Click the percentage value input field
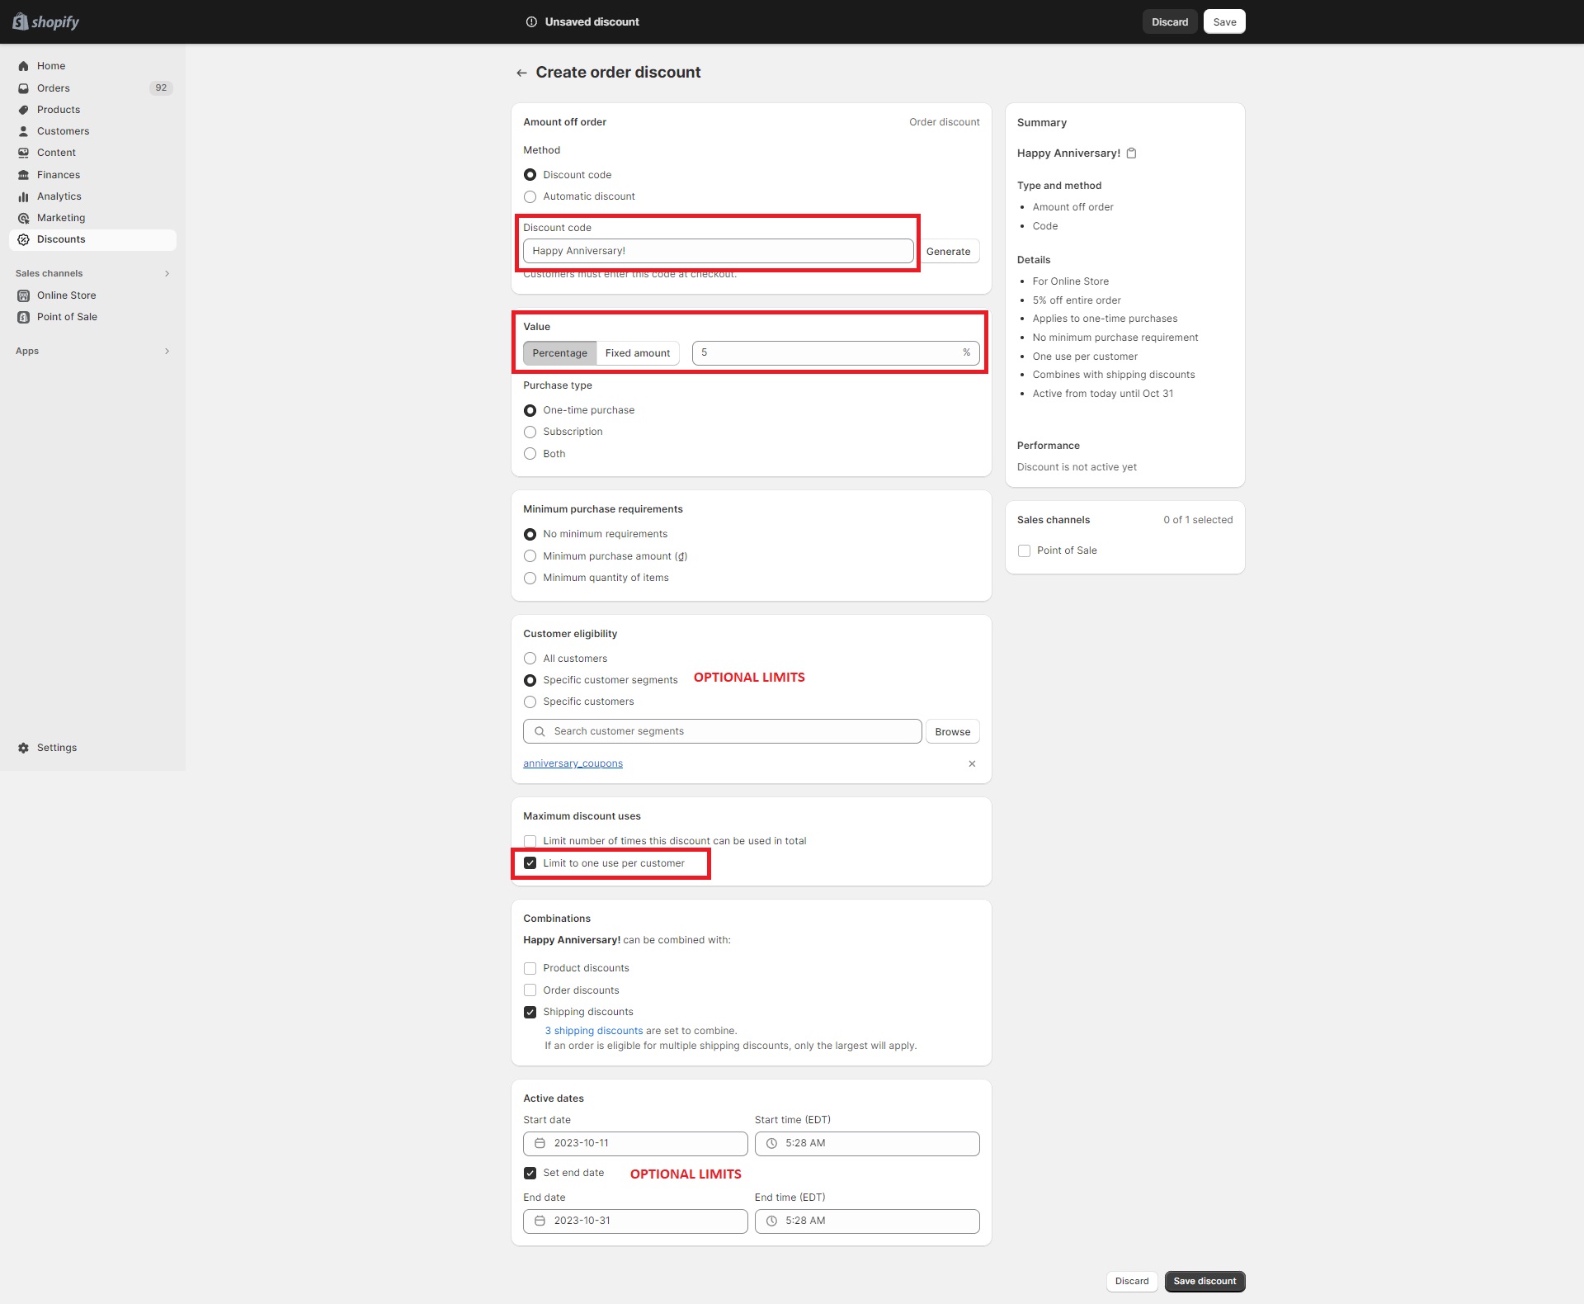Screen dimensions: 1584x1304 835,353
